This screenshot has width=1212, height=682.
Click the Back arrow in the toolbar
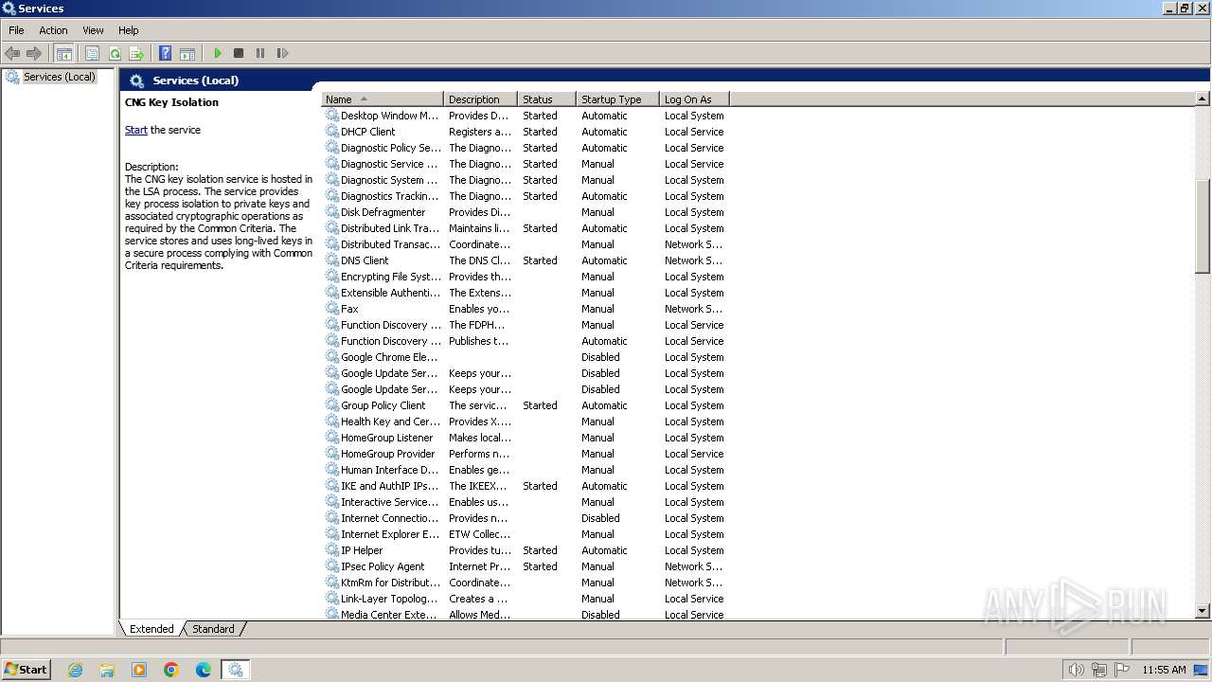pos(12,53)
